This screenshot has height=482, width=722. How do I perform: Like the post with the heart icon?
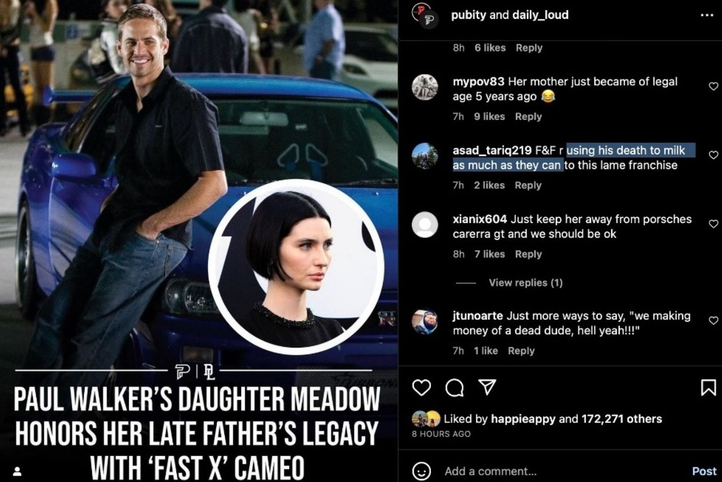(421, 387)
